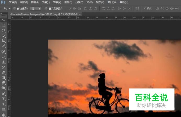Select the Clone Stamp tool
Image resolution: width=181 pixels, height=117 pixels.
point(3,62)
